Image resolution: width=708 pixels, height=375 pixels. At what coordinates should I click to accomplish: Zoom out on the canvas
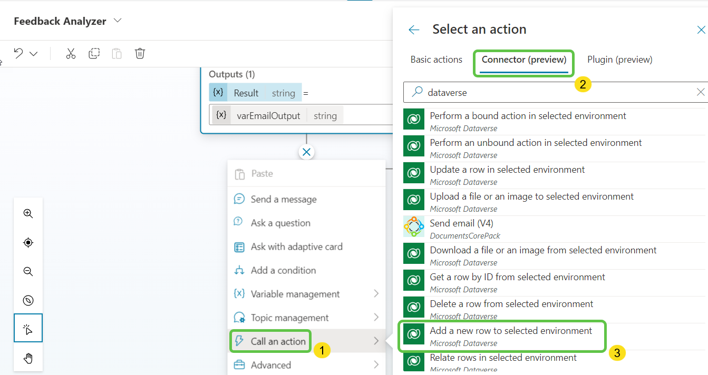pyautogui.click(x=28, y=272)
